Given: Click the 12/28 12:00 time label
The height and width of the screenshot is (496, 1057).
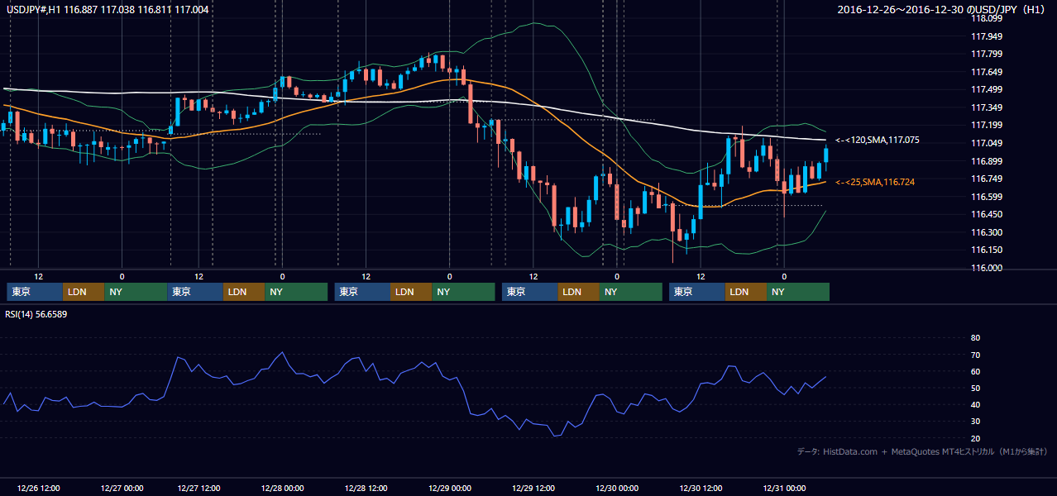Looking at the screenshot, I should (367, 488).
